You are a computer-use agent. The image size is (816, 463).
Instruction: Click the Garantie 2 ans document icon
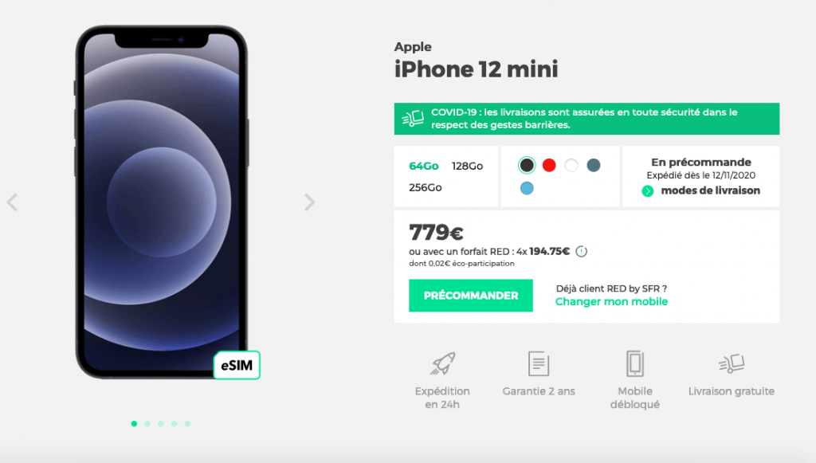(x=539, y=363)
